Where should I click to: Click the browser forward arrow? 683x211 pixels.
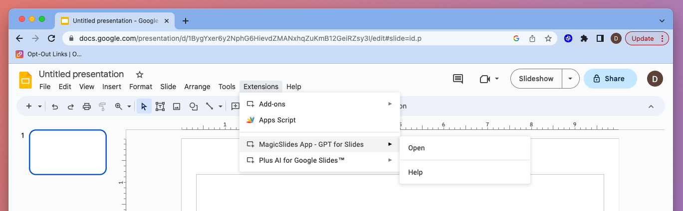[x=35, y=38]
